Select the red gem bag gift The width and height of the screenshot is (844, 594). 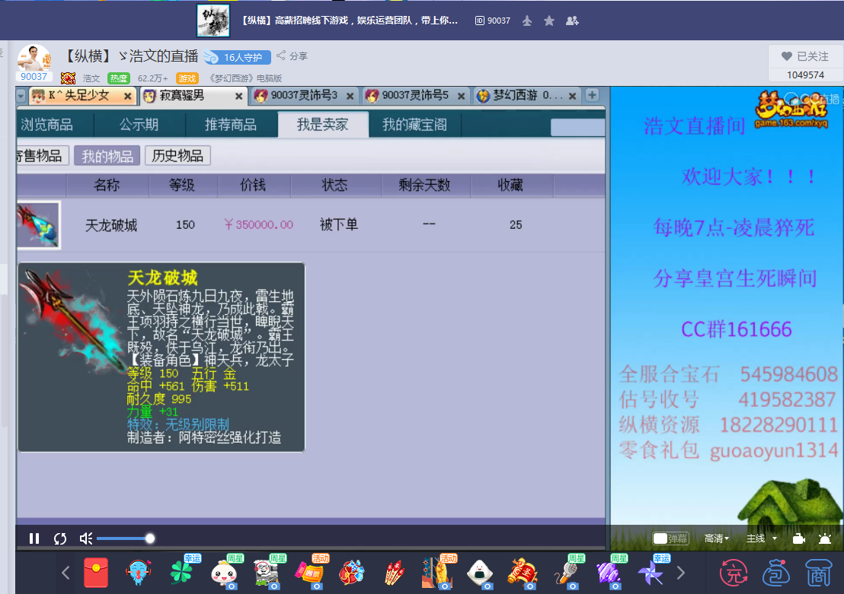352,573
